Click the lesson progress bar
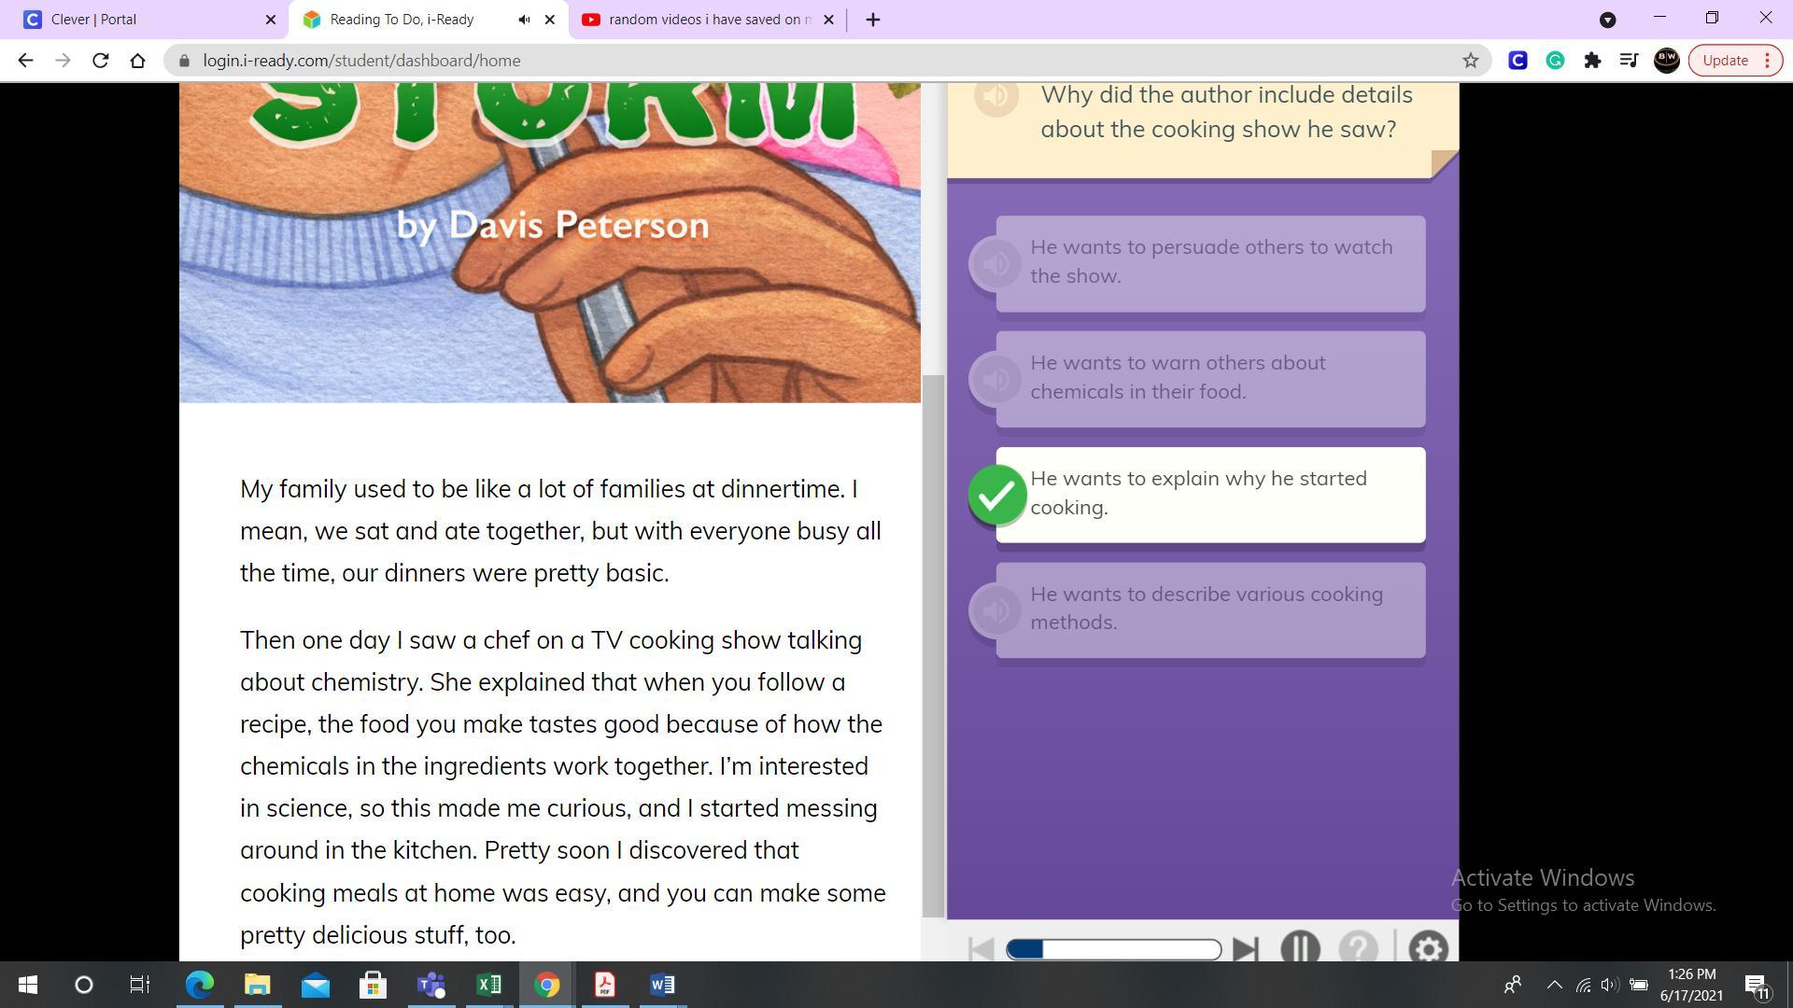The width and height of the screenshot is (1793, 1008). point(1113,949)
